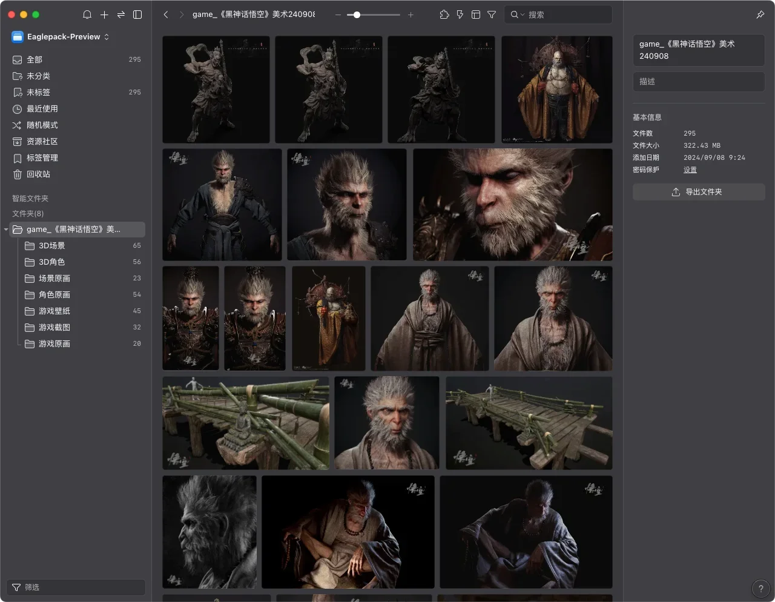Collapse the game_《黑神话悟空》 folder triangle

pos(6,230)
